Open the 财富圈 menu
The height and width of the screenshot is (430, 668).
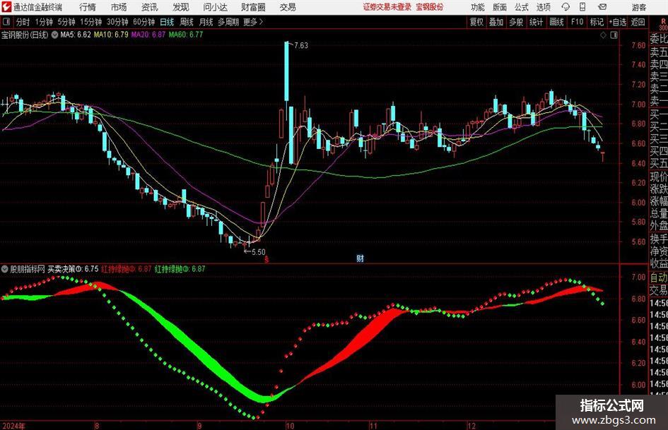[x=253, y=7]
